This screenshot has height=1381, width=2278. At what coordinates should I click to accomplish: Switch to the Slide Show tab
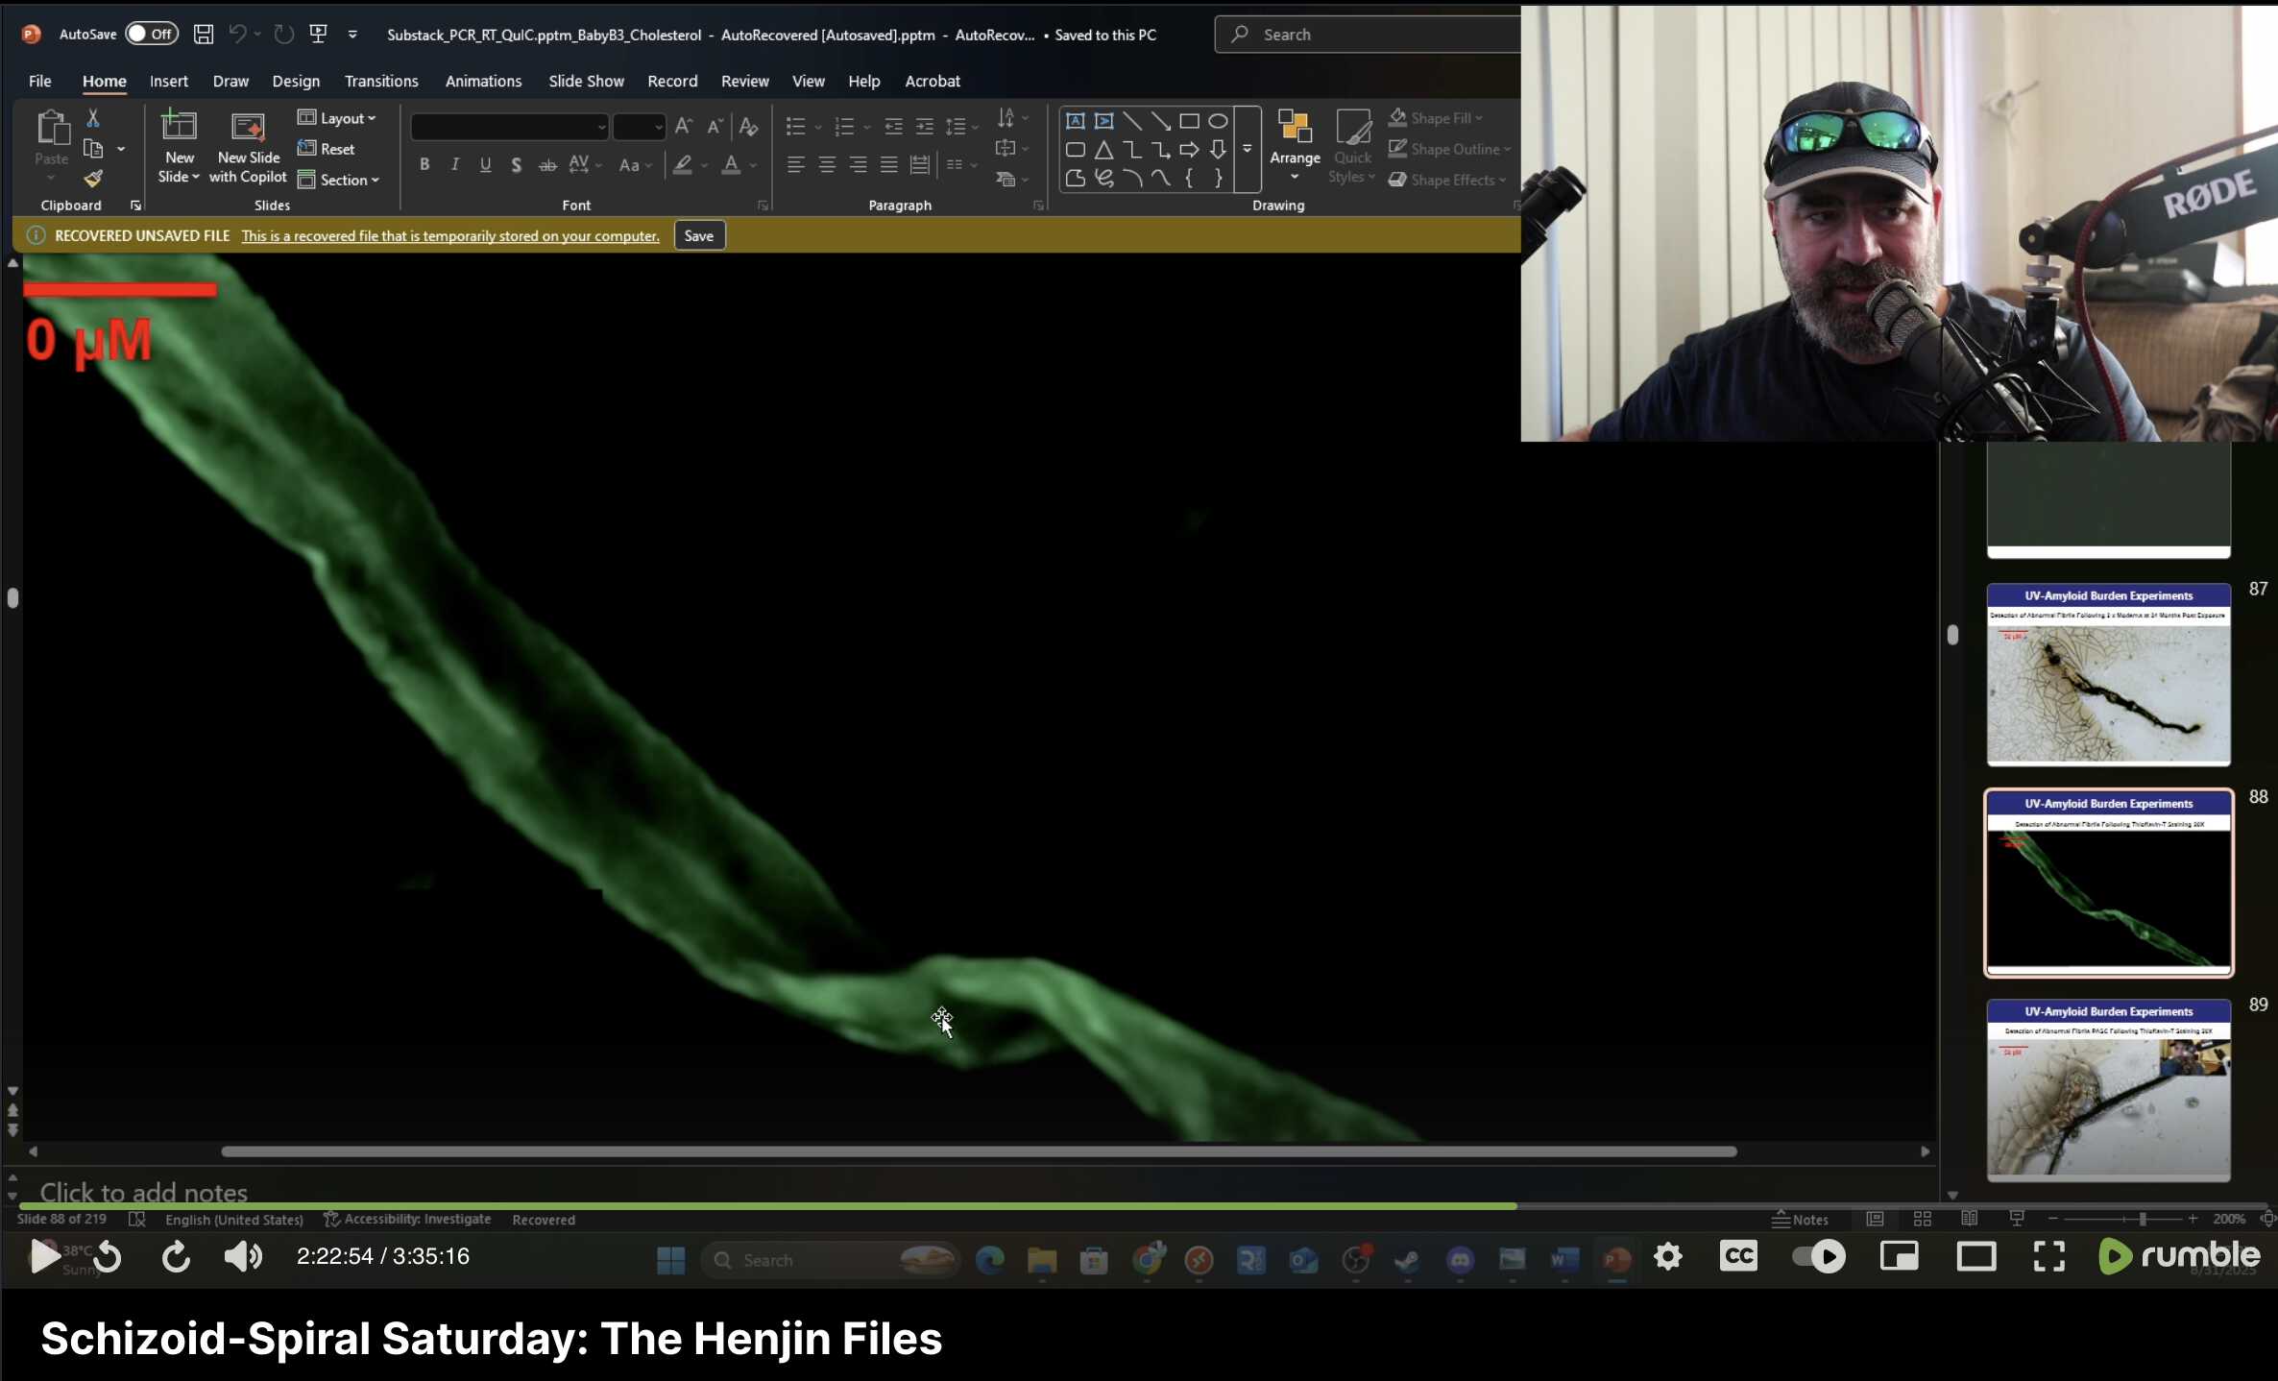point(586,81)
